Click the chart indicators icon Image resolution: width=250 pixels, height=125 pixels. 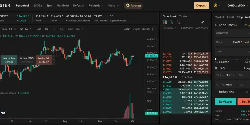39,29
